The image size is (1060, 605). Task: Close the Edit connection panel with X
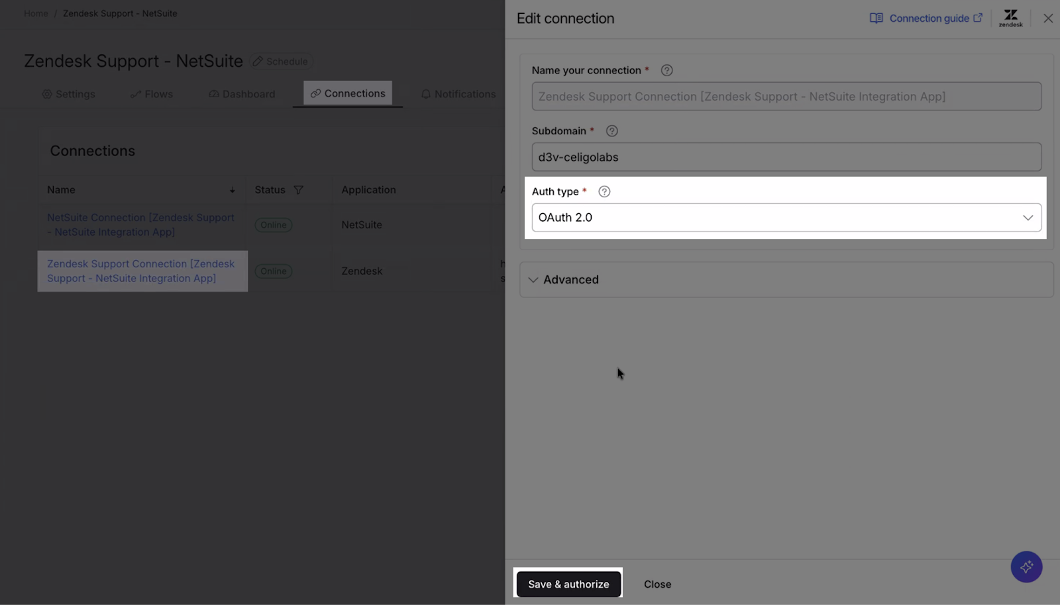(1048, 19)
